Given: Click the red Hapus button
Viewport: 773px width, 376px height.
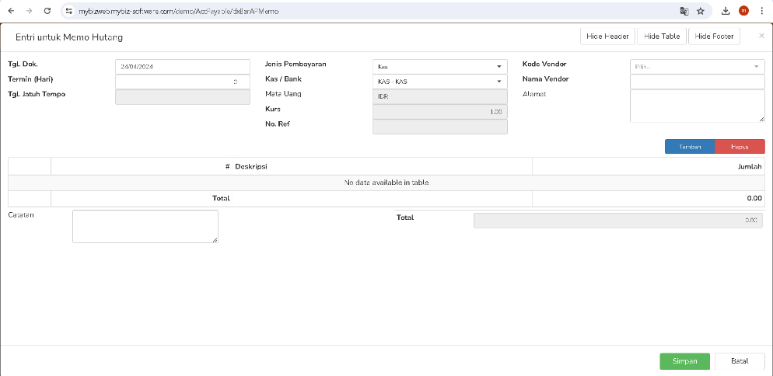Looking at the screenshot, I should 740,147.
